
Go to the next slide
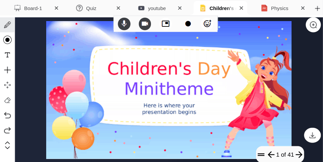299,155
